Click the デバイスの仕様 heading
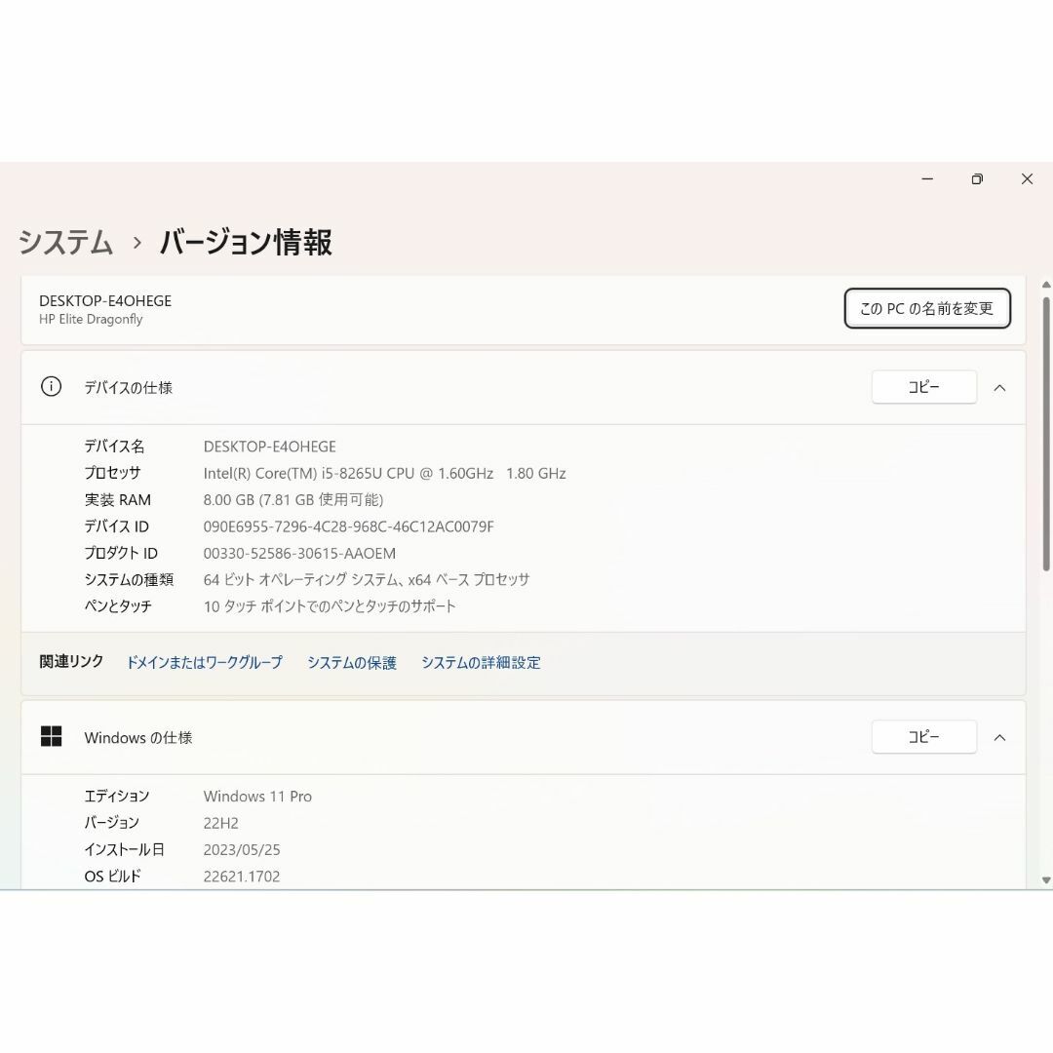 coord(129,387)
